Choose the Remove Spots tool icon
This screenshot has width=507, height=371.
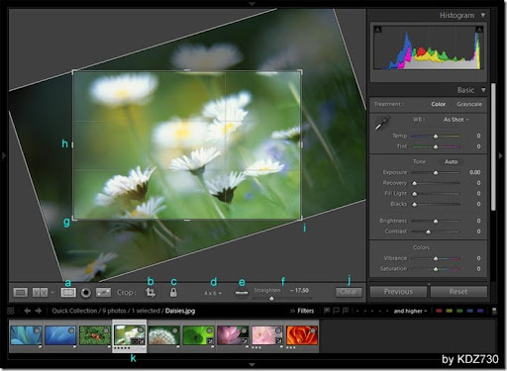tap(103, 293)
